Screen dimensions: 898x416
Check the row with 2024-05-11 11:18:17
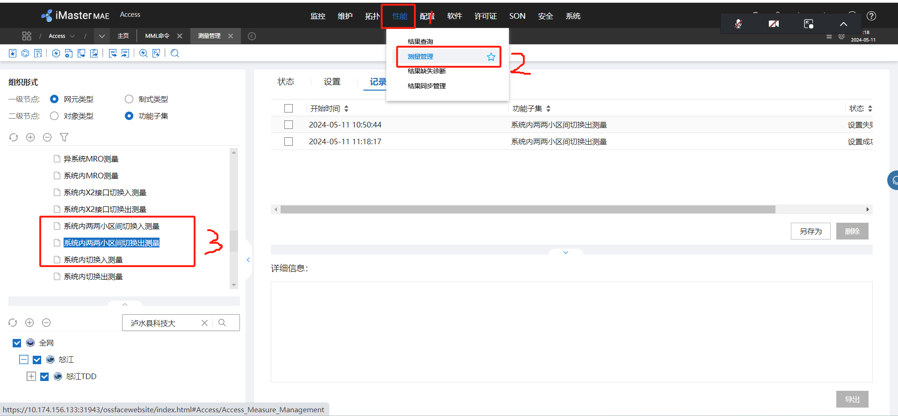click(x=289, y=141)
